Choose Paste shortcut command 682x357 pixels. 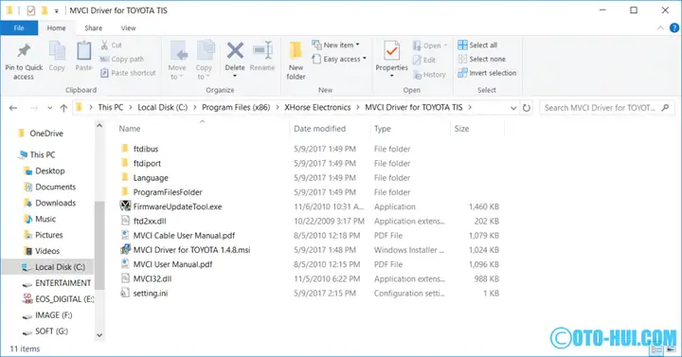[128, 73]
